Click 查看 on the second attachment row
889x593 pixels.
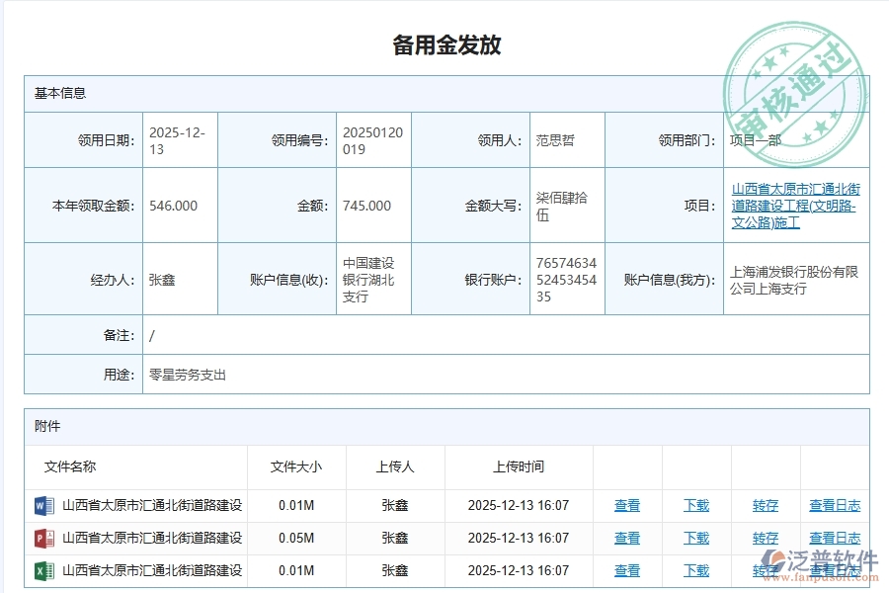click(x=628, y=538)
